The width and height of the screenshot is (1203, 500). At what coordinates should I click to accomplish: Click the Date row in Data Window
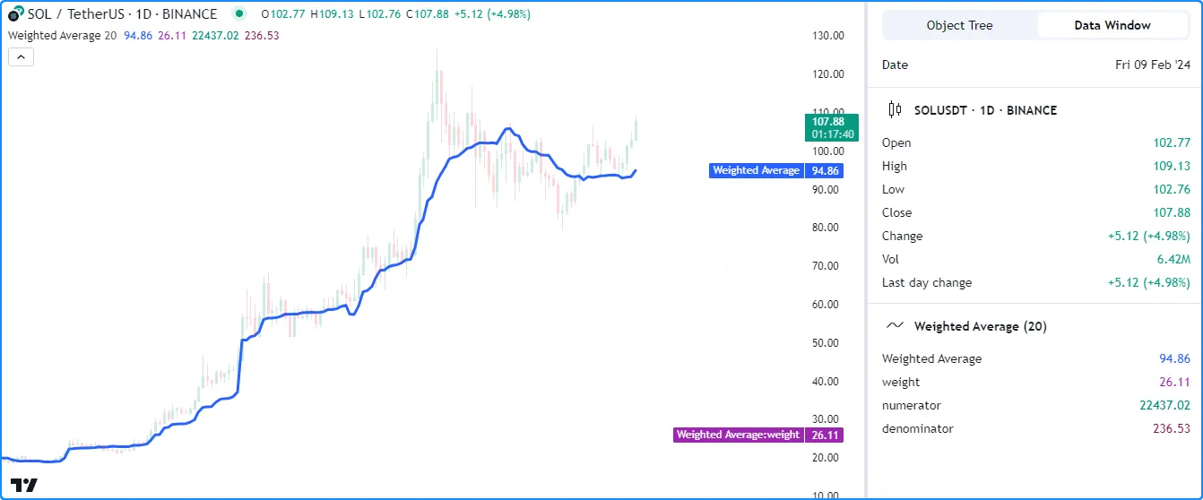coord(1035,65)
